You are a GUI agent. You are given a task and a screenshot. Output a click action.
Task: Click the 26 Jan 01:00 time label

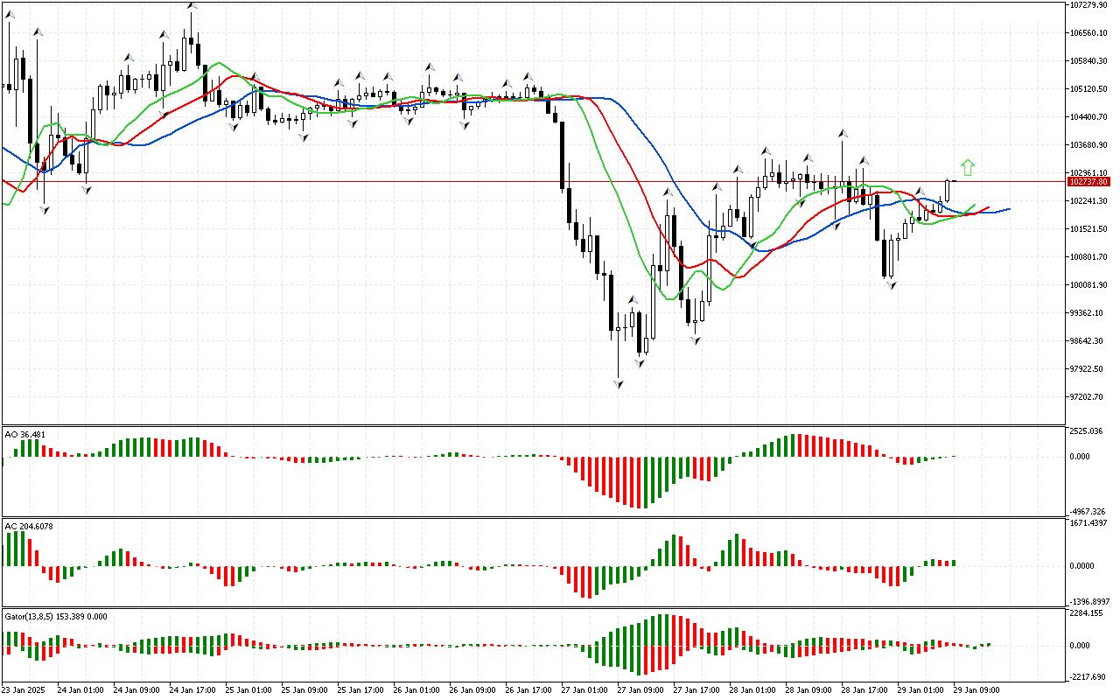pyautogui.click(x=417, y=690)
